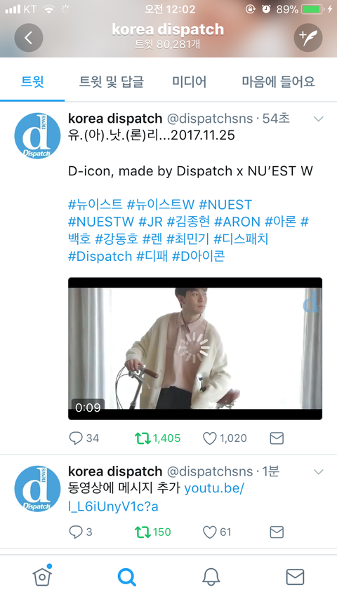The height and width of the screenshot is (599, 337).
Task: Open Notifications bell in bottom bar
Action: coord(211,577)
